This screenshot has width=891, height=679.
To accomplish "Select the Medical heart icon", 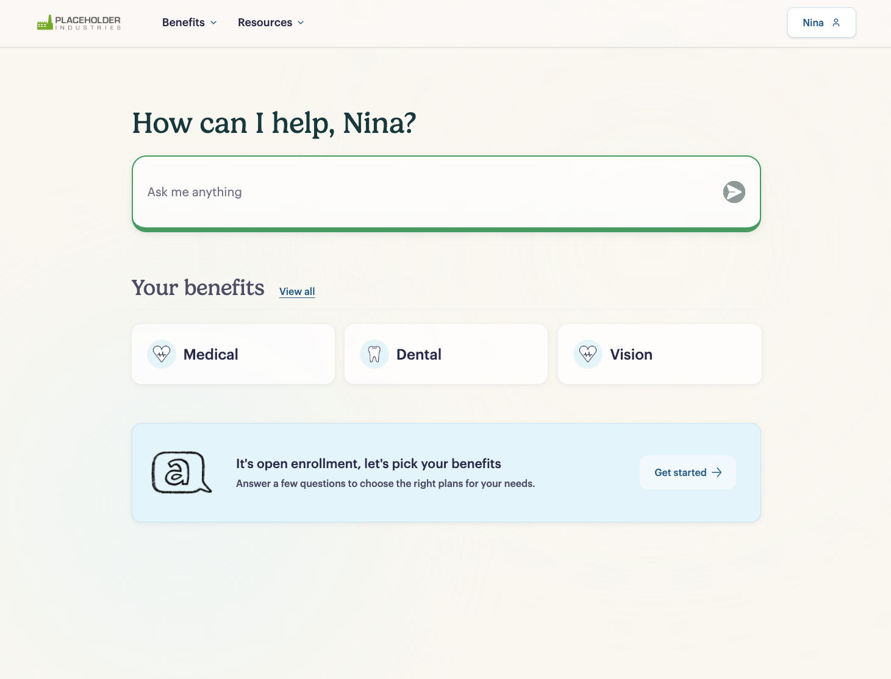I will click(x=161, y=354).
